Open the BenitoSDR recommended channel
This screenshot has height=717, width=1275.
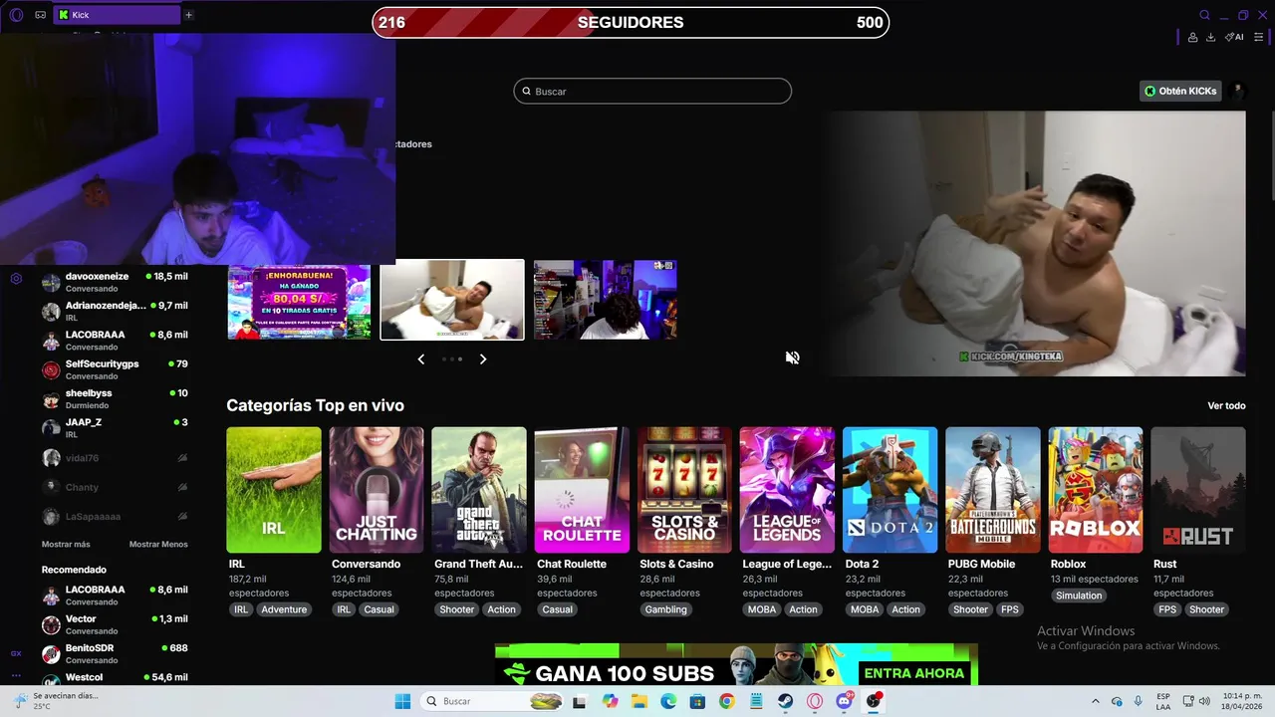pyautogui.click(x=115, y=653)
